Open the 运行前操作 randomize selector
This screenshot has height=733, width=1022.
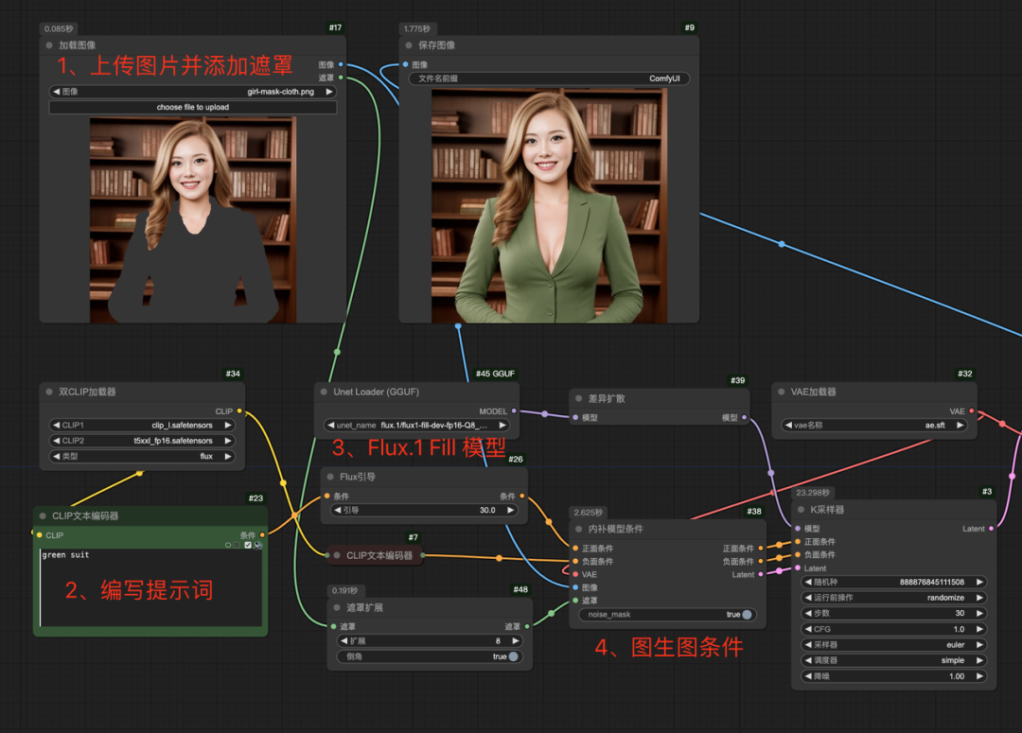pos(894,598)
